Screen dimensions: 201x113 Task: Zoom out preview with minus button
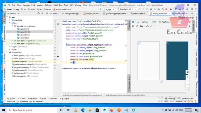point(187,81)
